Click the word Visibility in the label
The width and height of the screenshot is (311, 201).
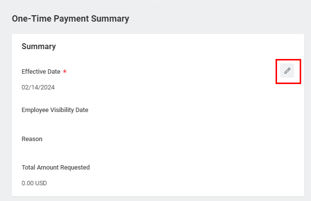point(62,110)
